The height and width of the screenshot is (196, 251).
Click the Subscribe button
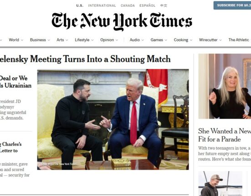click(x=232, y=5)
